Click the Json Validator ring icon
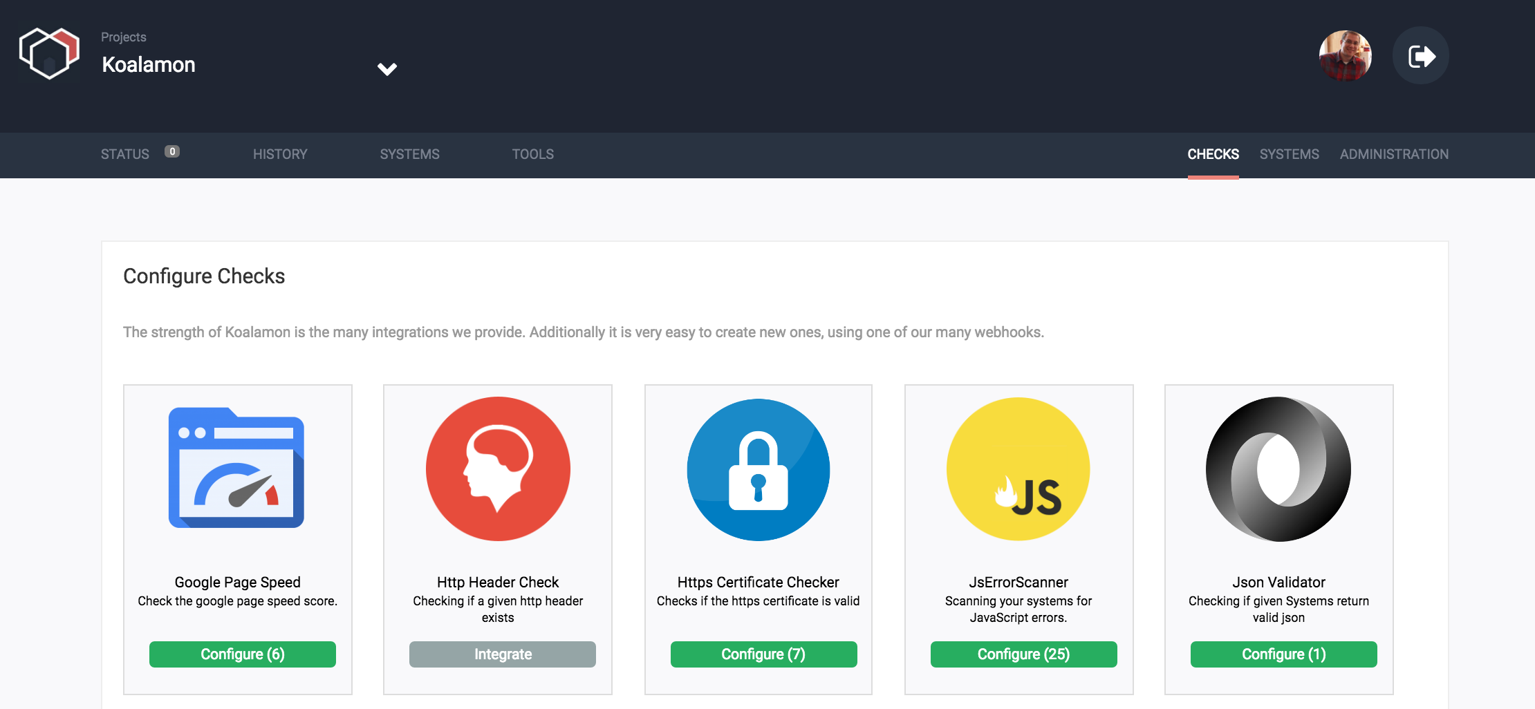This screenshot has width=1535, height=709. [1278, 469]
